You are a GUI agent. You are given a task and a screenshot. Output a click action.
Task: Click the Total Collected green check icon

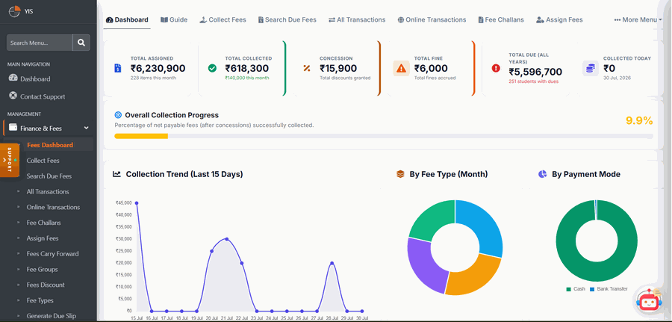[x=212, y=68]
